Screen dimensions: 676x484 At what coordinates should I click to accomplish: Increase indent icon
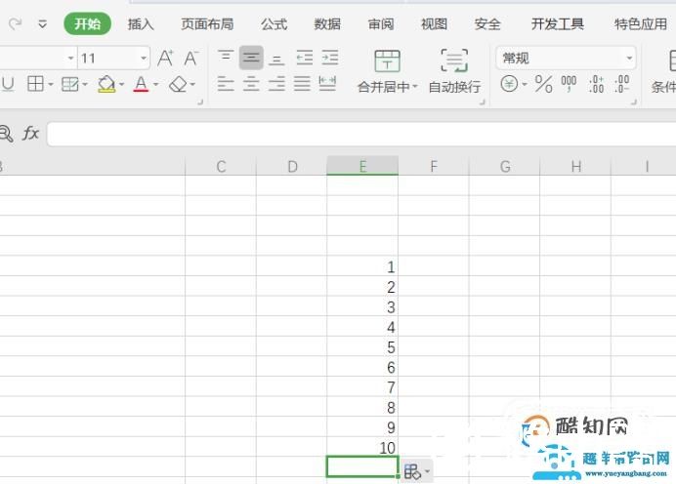[330, 58]
